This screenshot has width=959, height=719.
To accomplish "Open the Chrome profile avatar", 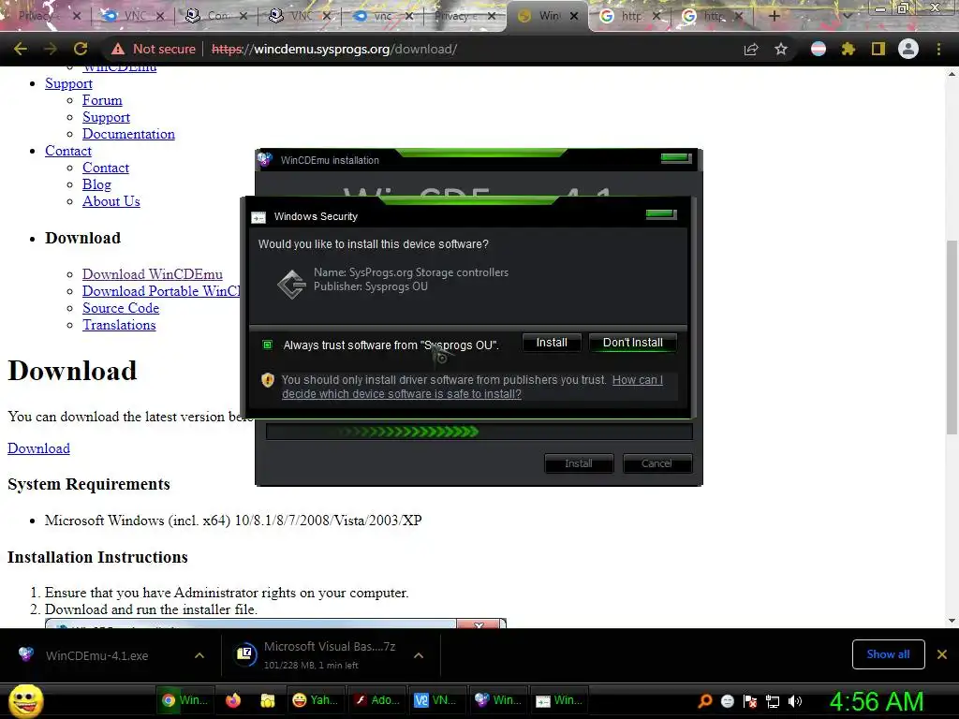I will click(908, 49).
